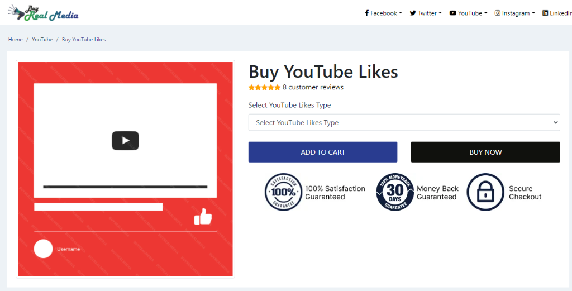
Task: Click the Secure Checkout text
Action: 525,193
